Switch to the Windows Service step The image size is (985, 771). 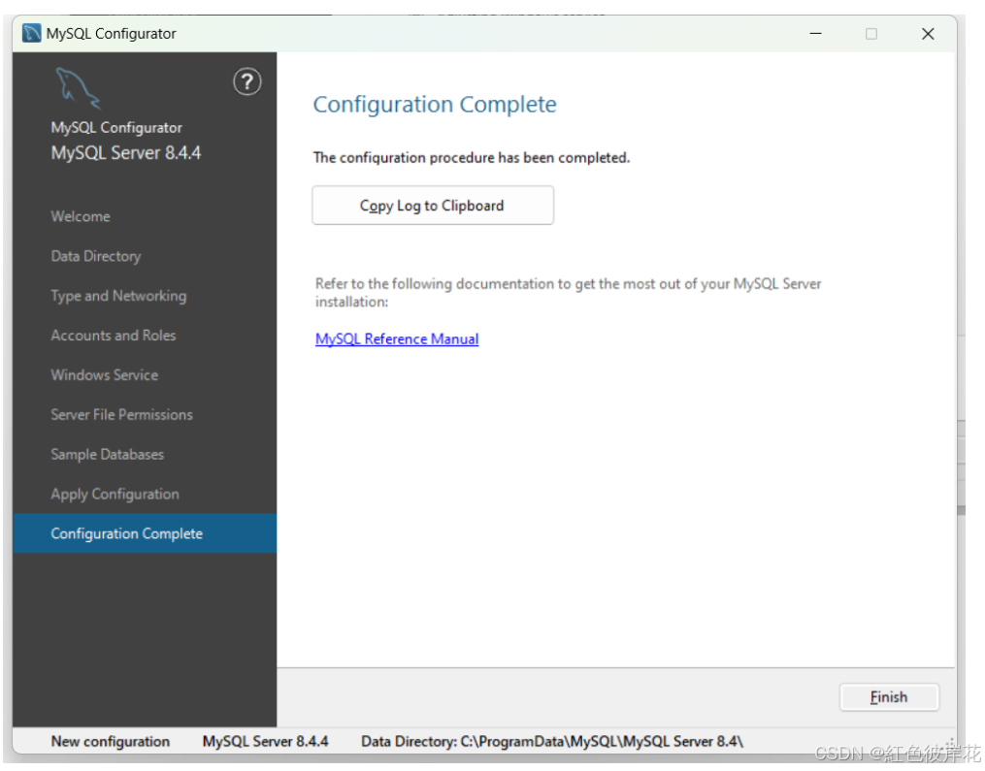(x=105, y=374)
